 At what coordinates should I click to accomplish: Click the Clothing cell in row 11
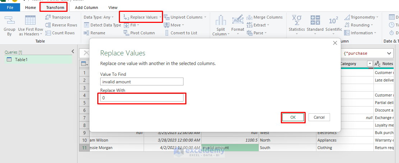344,148
